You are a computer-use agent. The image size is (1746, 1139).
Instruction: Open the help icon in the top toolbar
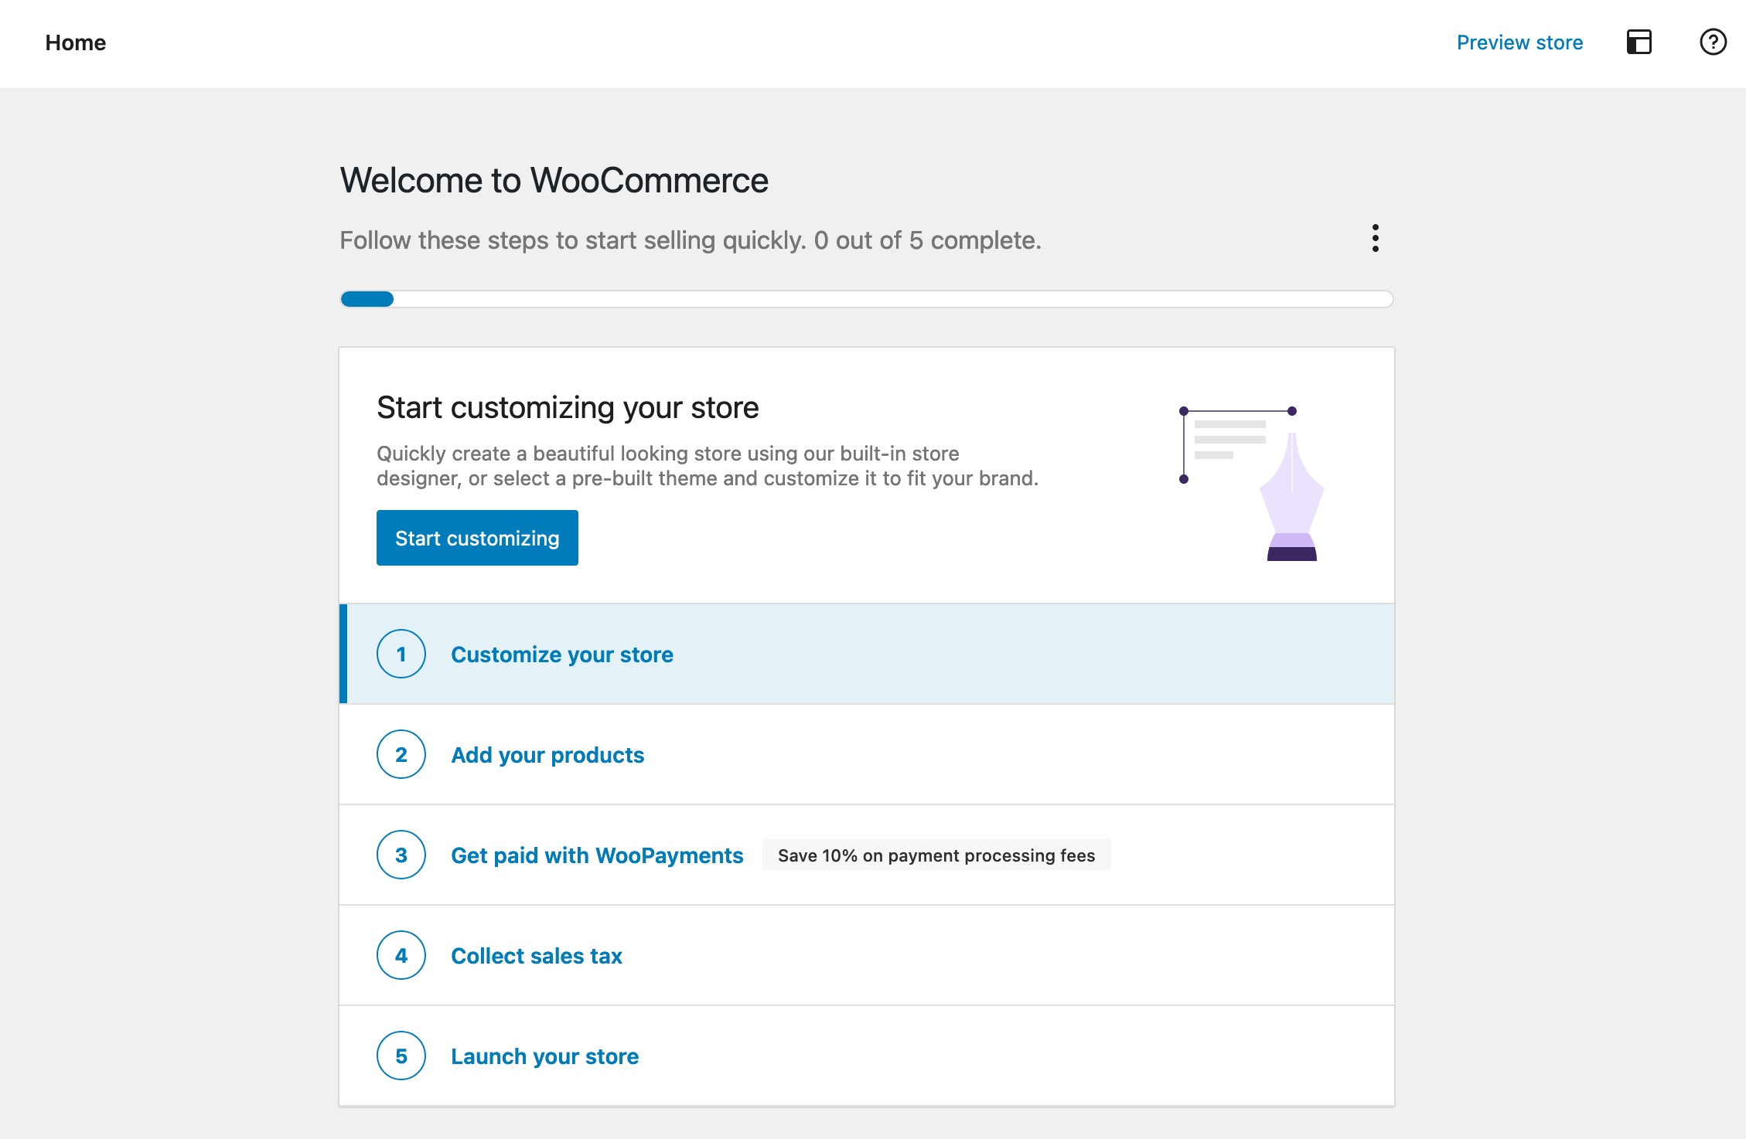1713,42
